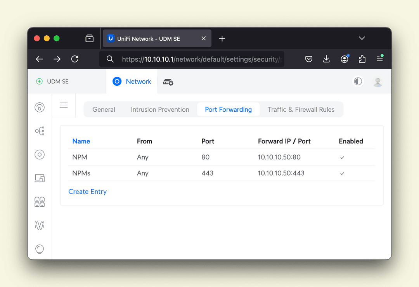Close the UniFi Network tab
The image size is (419, 287).
point(204,38)
